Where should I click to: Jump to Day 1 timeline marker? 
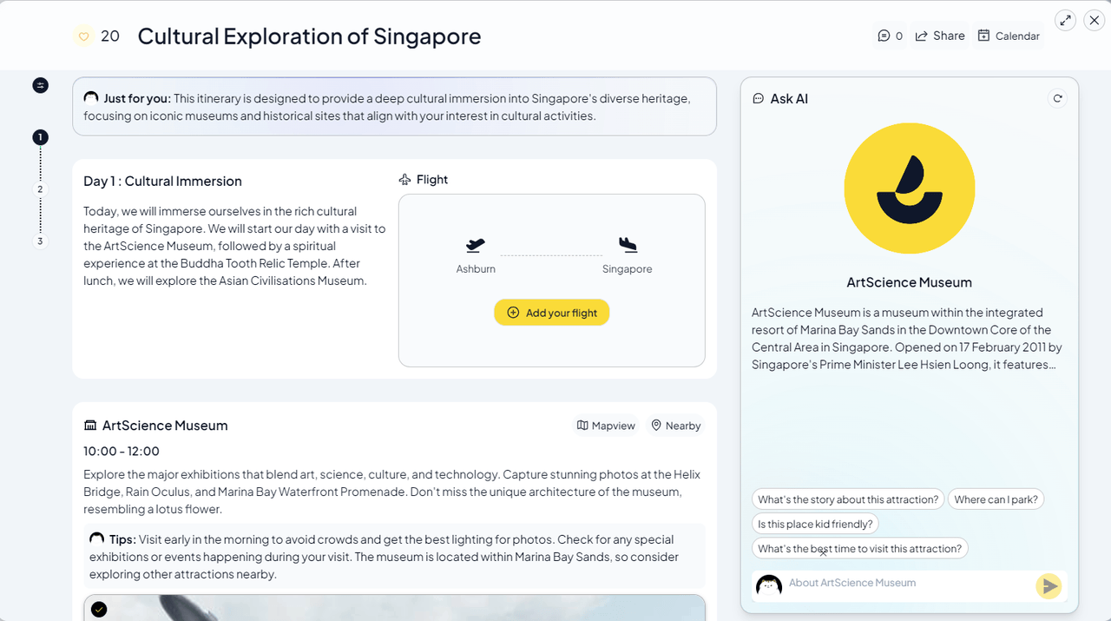point(40,137)
